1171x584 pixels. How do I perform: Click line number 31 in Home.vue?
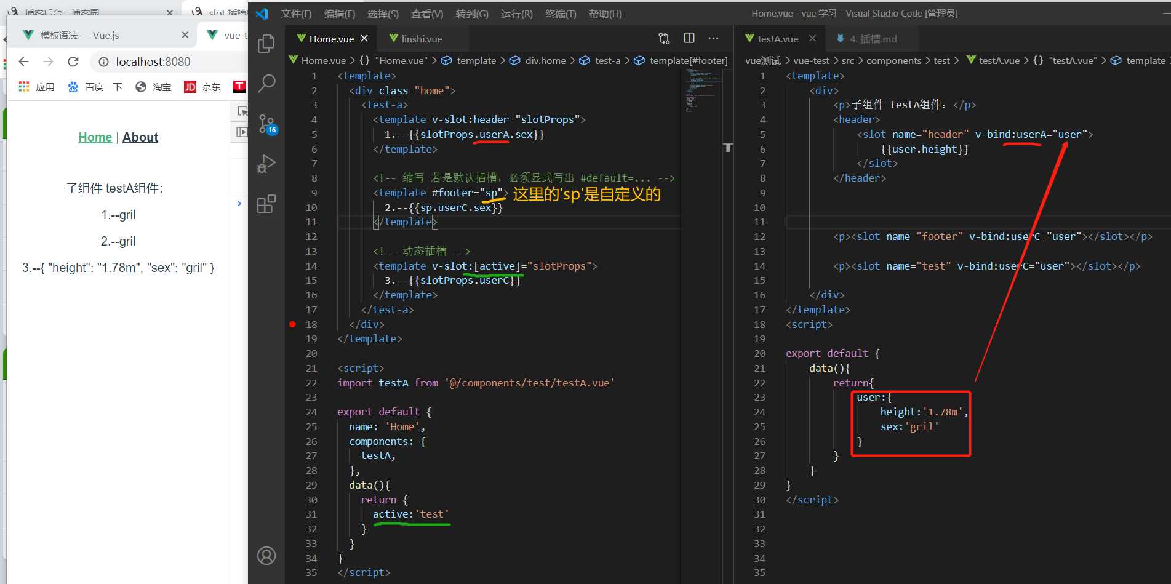click(311, 514)
